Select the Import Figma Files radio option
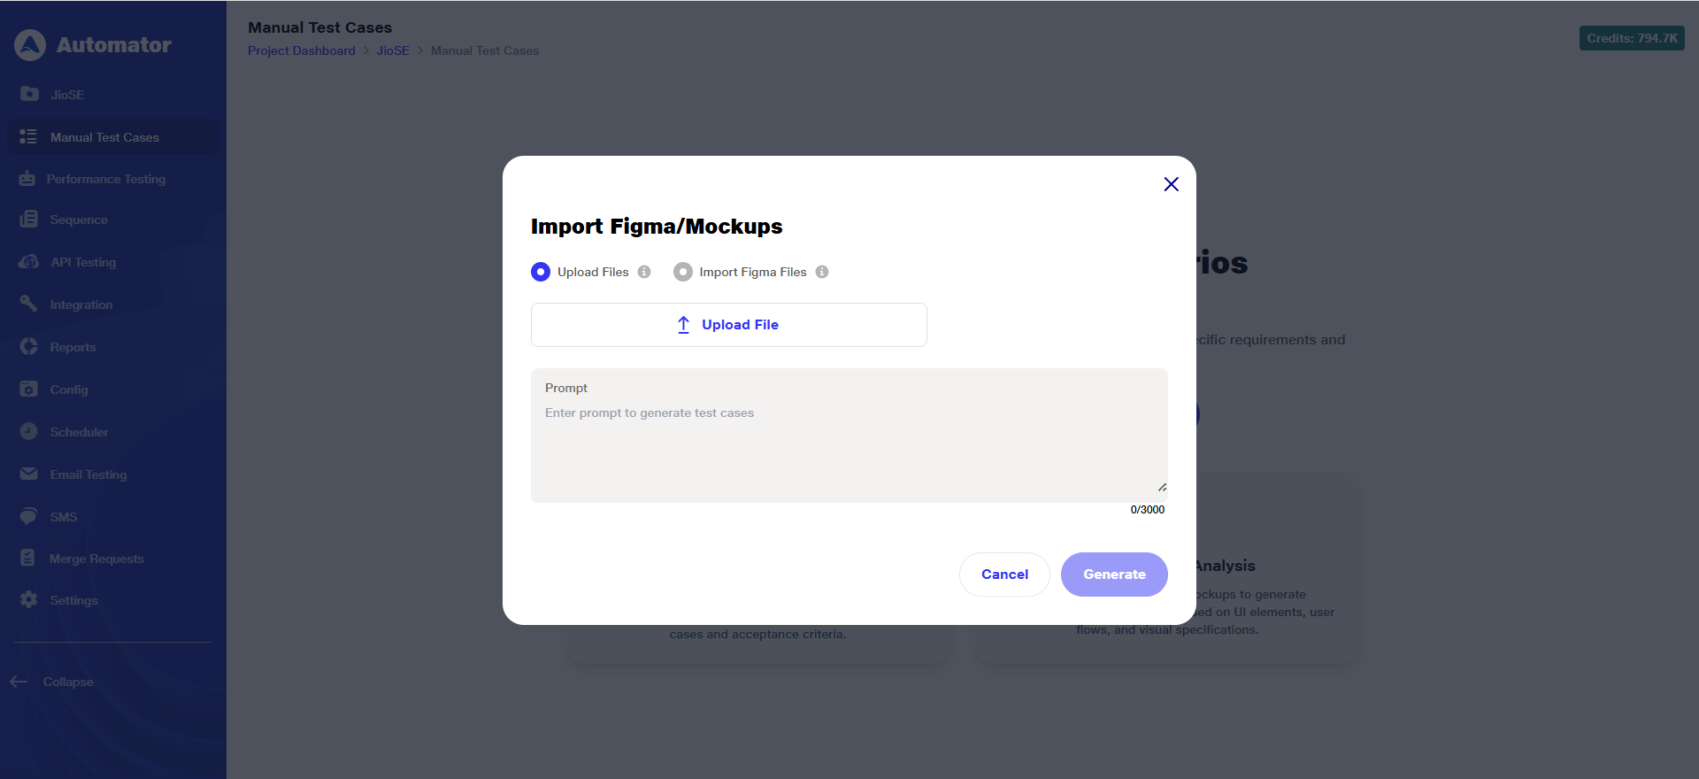This screenshot has height=779, width=1699. 682,272
